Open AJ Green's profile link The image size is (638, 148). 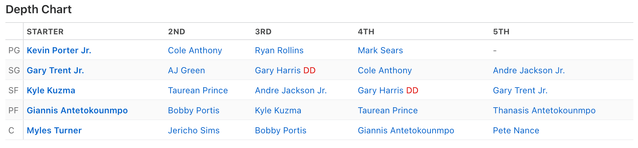click(186, 70)
